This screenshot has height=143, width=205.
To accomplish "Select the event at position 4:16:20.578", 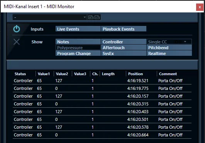I will tap(102, 127).
